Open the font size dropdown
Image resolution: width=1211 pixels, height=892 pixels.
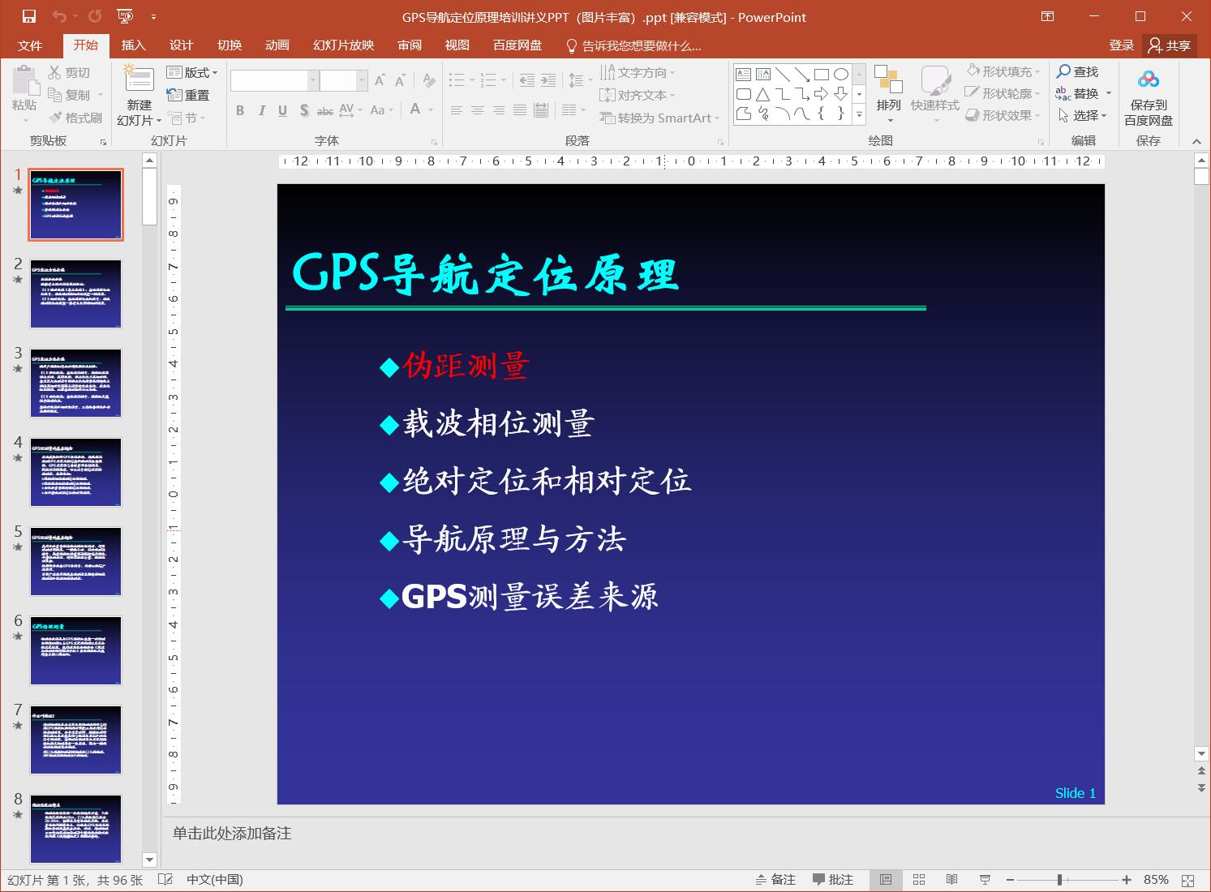362,80
